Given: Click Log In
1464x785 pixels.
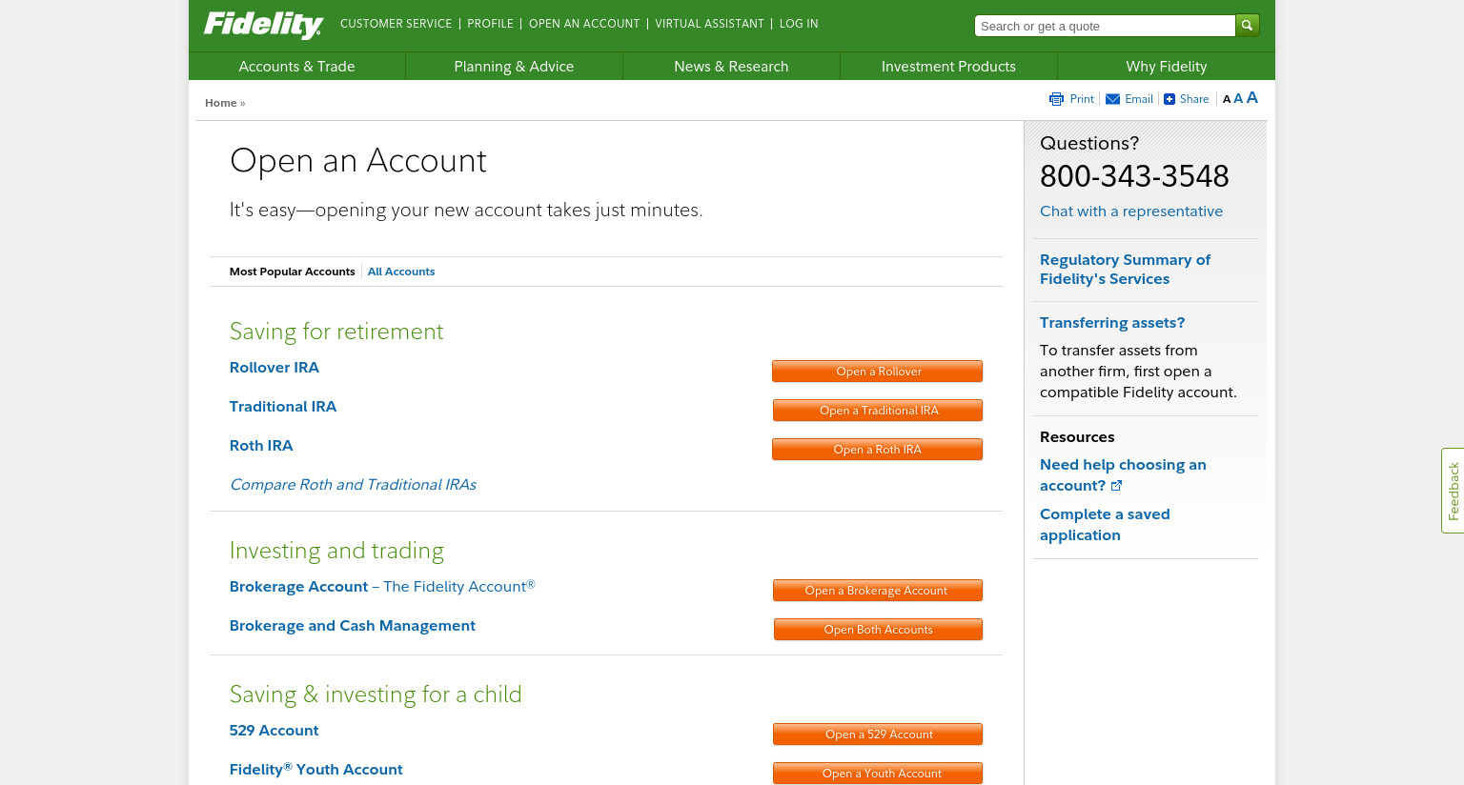Looking at the screenshot, I should point(799,24).
